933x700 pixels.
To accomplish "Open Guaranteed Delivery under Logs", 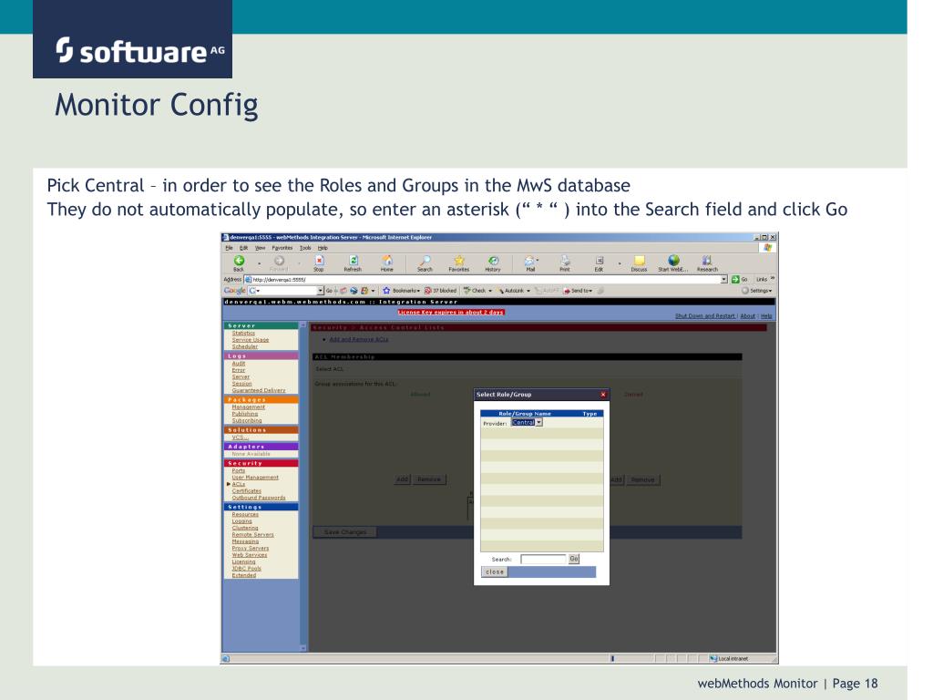I will [x=259, y=390].
